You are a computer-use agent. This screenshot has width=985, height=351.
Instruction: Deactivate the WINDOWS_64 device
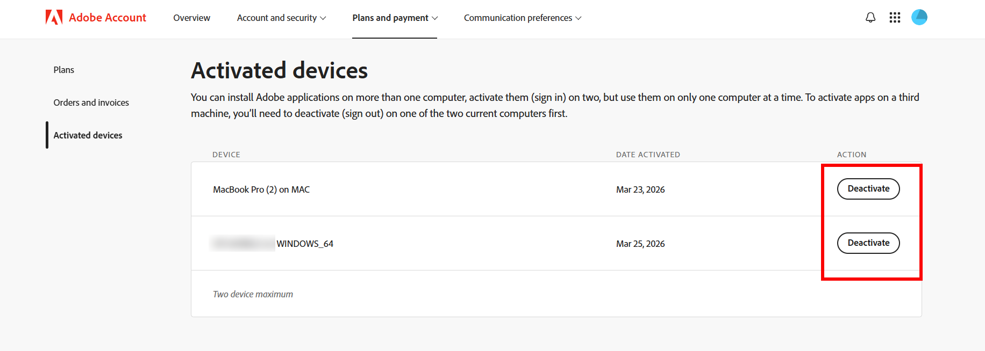[868, 243]
